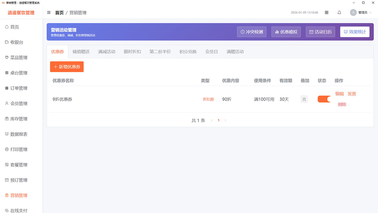Navigate to 库存管理 in sidebar
Viewport: 378px width, 213px height.
(x=19, y=119)
